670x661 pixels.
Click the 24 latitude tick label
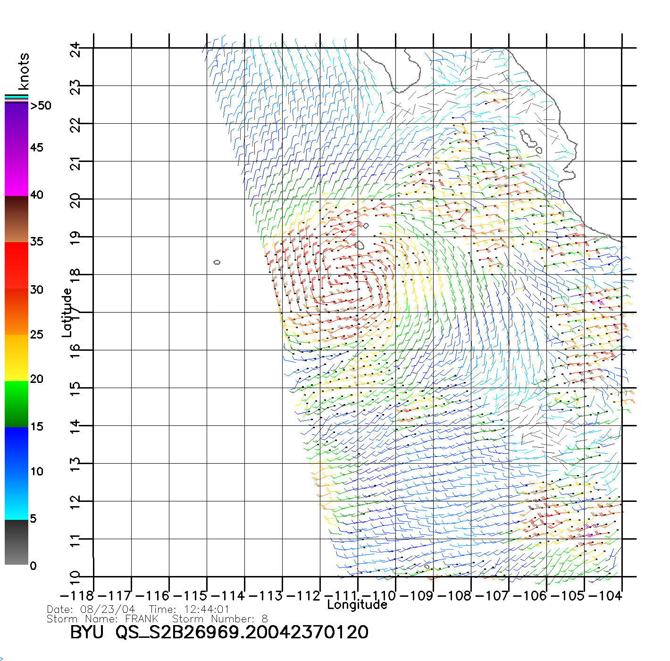click(75, 49)
